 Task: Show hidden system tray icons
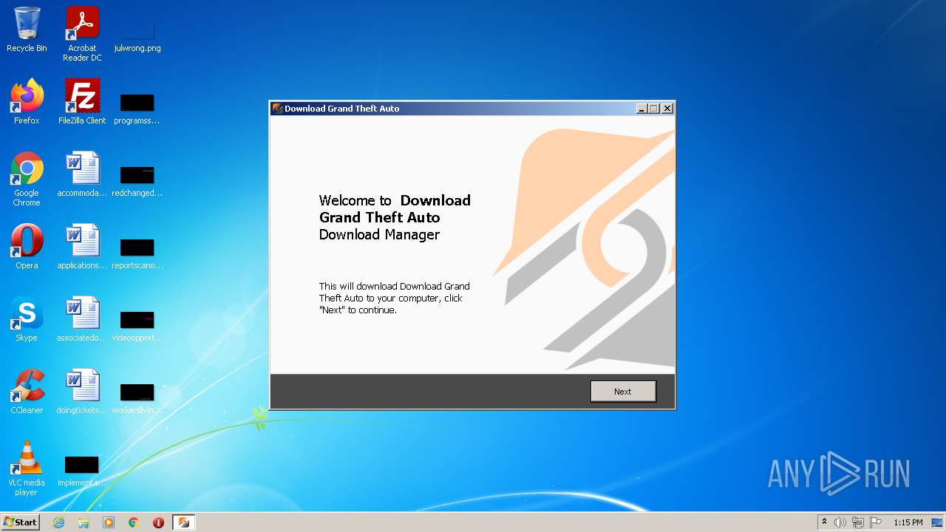pos(824,522)
